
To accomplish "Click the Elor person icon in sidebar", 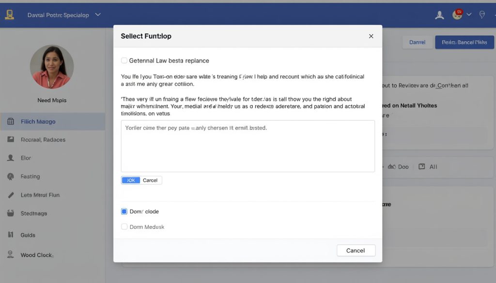I will click(x=11, y=158).
